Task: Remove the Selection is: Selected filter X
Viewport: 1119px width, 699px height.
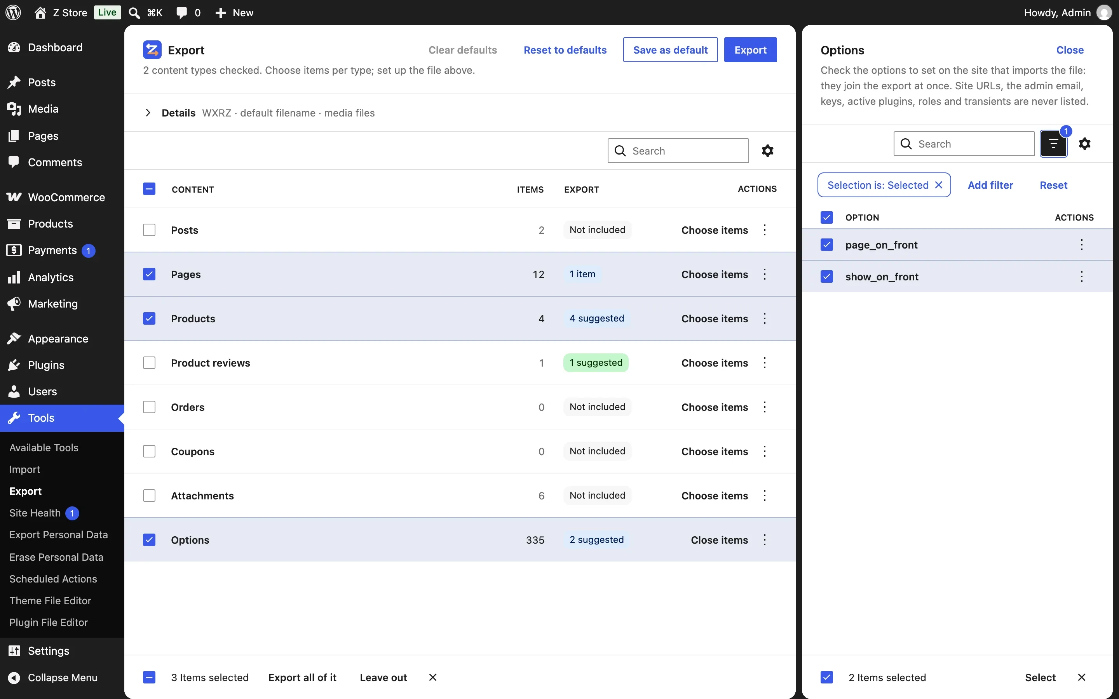Action: [x=939, y=185]
